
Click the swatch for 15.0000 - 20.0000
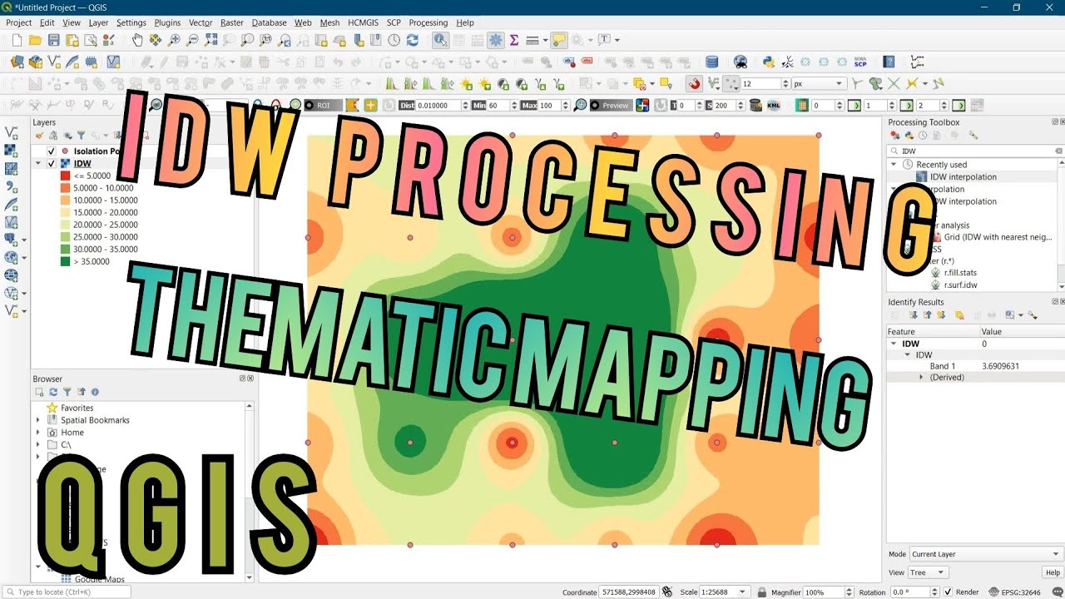(x=66, y=213)
